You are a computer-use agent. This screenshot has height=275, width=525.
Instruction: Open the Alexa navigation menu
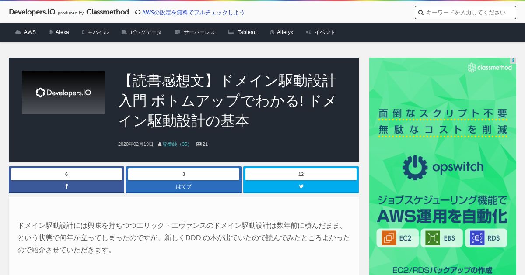(x=62, y=32)
